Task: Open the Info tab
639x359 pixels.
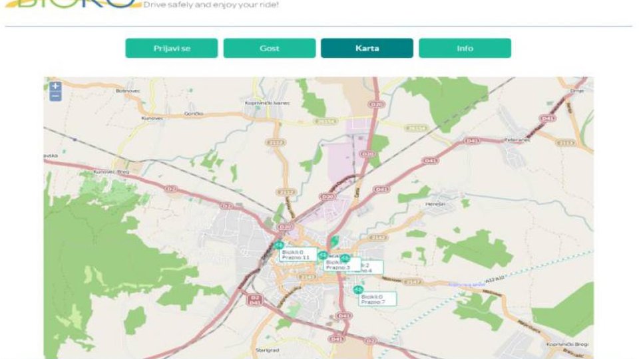Action: click(465, 48)
